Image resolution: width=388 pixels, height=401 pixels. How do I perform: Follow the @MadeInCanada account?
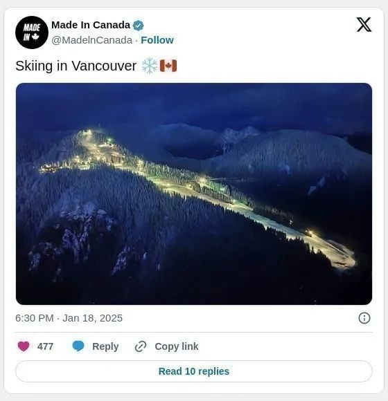click(157, 40)
